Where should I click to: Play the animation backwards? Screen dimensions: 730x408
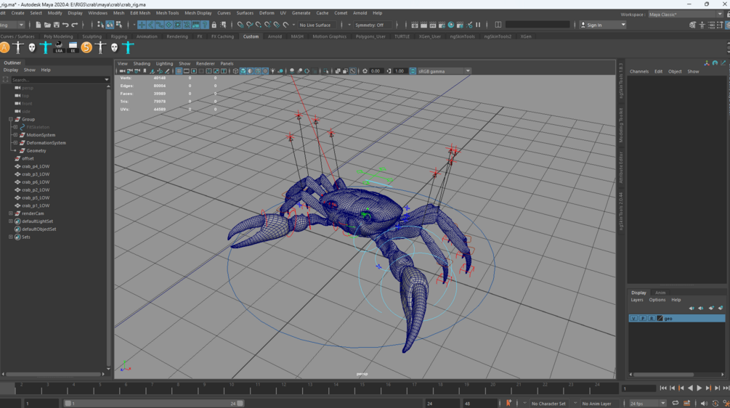pyautogui.click(x=691, y=388)
